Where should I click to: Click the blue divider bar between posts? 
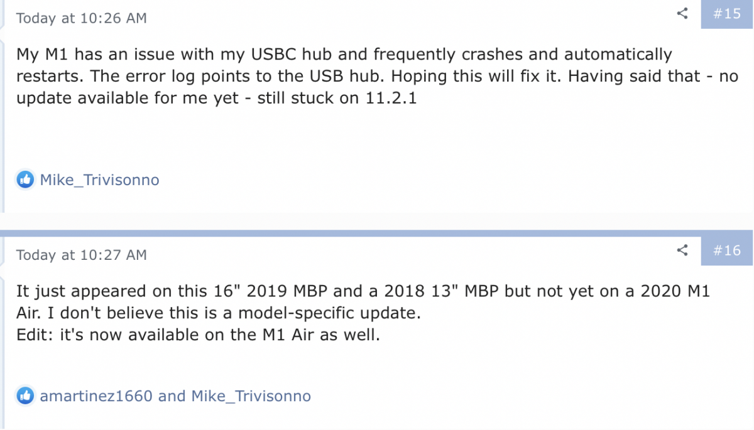(x=377, y=233)
